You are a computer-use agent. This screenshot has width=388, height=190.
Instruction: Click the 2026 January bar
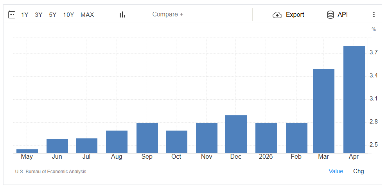coord(266,138)
